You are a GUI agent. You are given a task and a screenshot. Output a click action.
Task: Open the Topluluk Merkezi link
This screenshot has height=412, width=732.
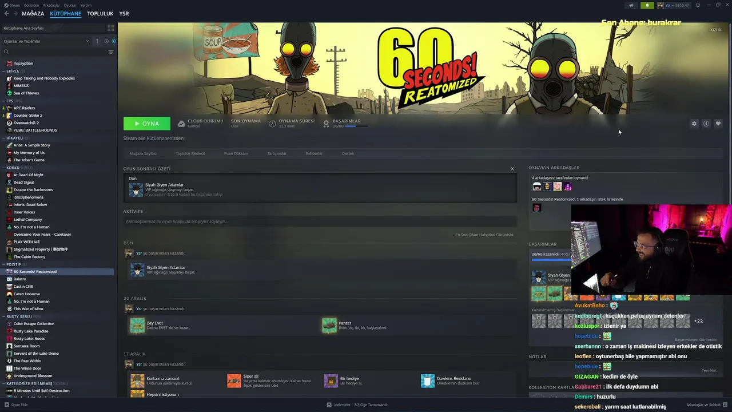pos(190,153)
